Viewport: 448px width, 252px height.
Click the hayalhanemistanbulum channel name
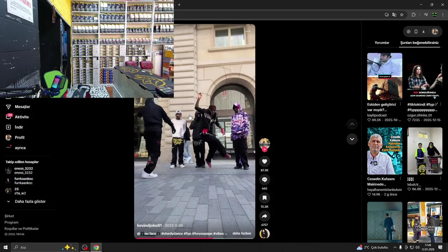click(384, 190)
